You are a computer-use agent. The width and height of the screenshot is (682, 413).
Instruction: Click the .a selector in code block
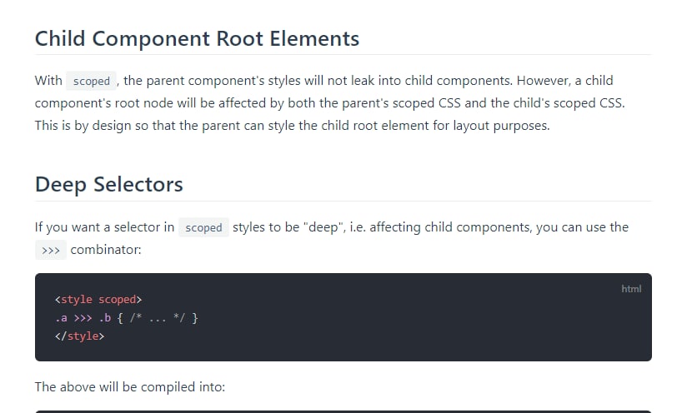[x=62, y=318]
